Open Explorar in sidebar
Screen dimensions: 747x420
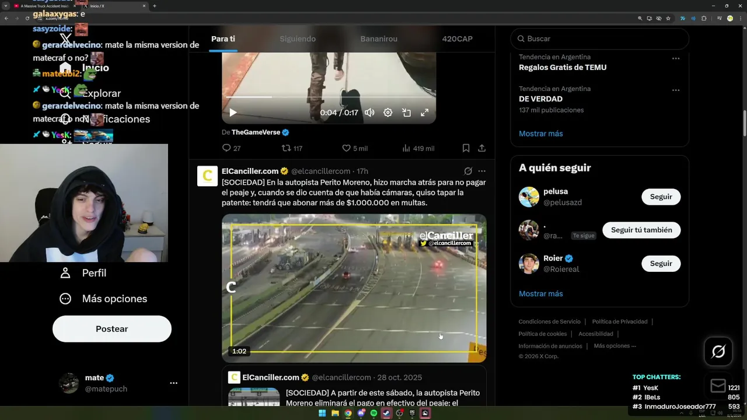click(90, 93)
